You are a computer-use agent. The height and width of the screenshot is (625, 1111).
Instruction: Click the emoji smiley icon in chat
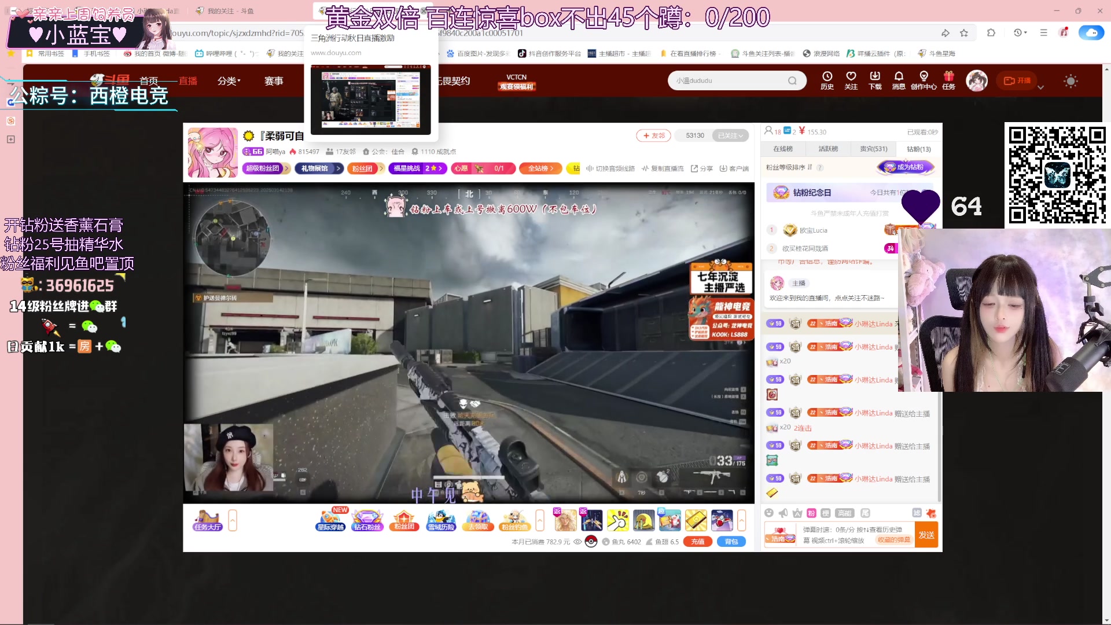tap(768, 513)
